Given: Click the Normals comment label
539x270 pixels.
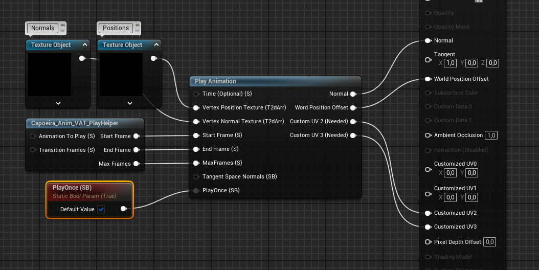Looking at the screenshot, I should click(42, 28).
